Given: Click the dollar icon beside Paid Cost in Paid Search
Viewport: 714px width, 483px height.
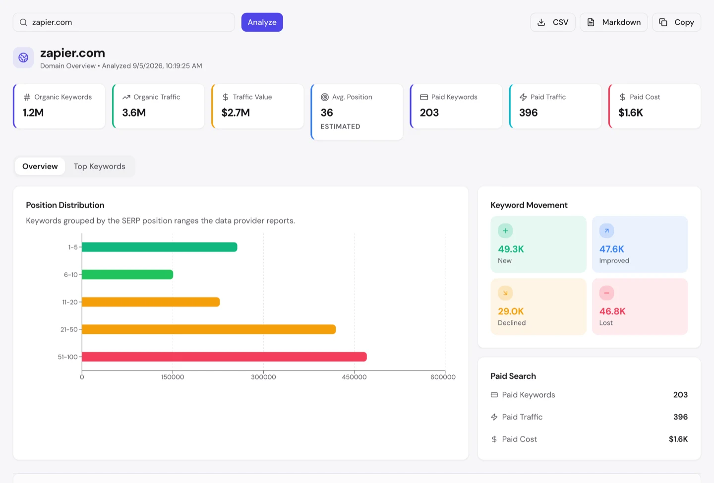Looking at the screenshot, I should tap(494, 439).
